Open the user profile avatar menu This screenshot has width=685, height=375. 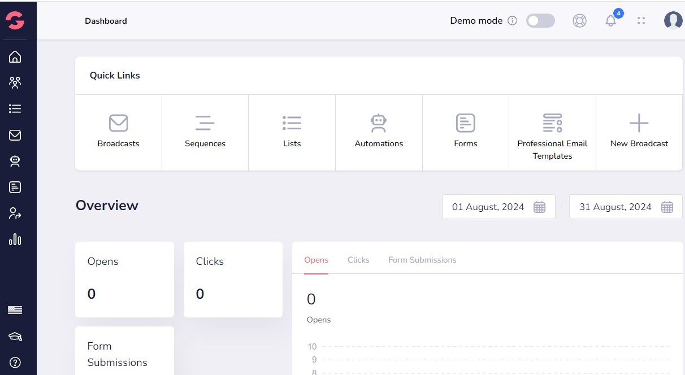coord(673,21)
